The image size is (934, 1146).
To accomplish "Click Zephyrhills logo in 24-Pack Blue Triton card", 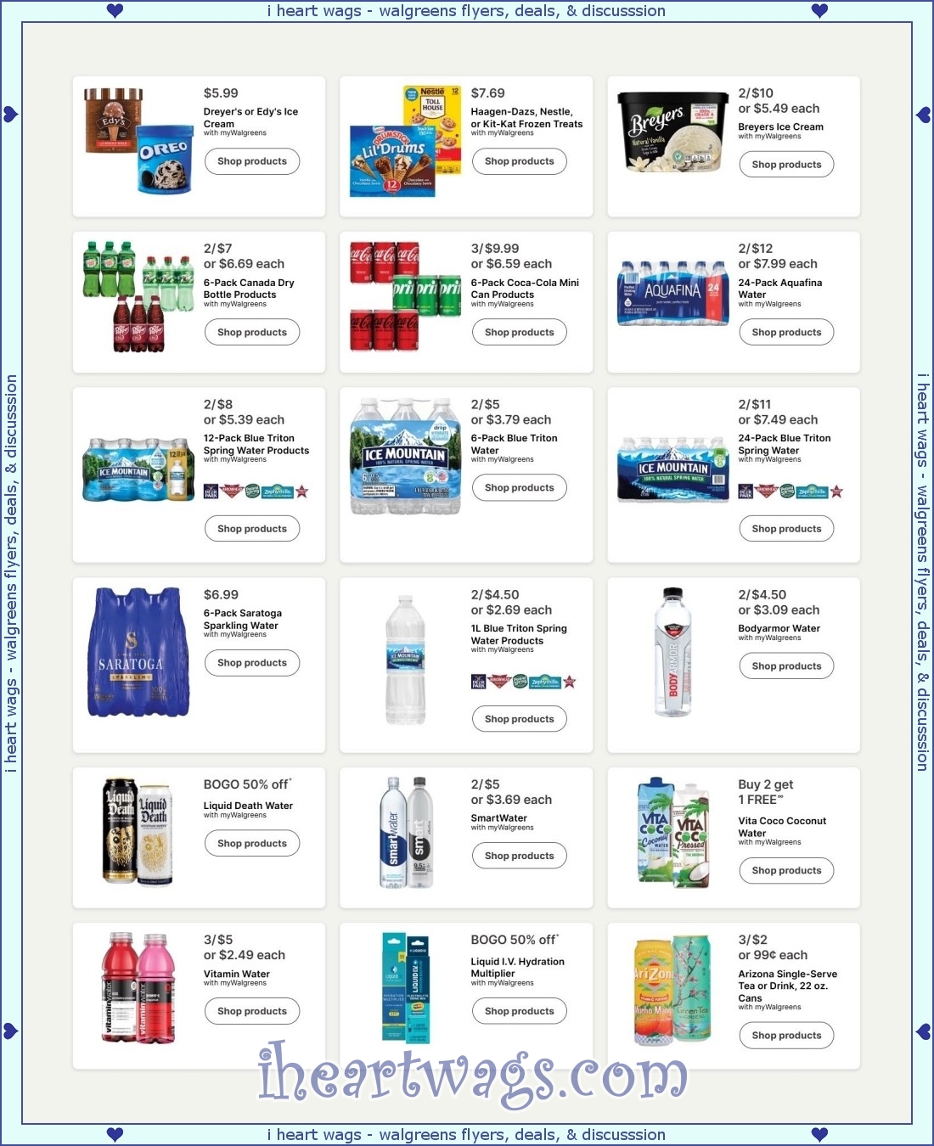I will click(x=813, y=492).
